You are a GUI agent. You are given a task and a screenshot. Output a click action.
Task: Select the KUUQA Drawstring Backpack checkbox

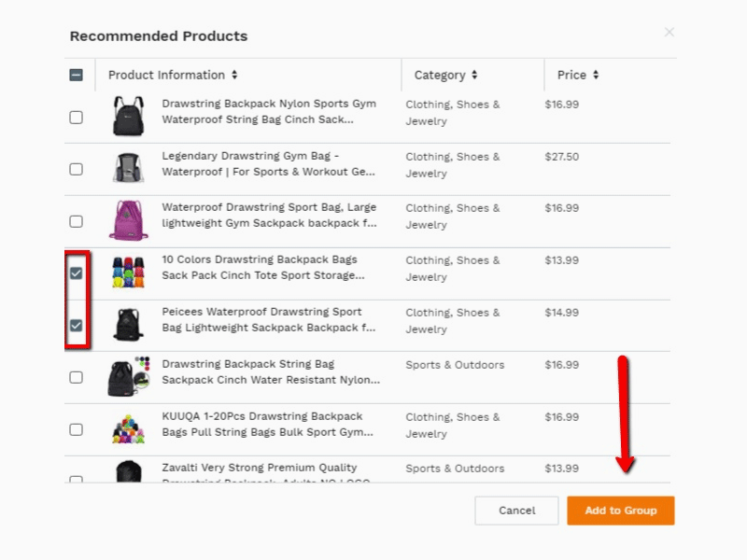pyautogui.click(x=77, y=429)
